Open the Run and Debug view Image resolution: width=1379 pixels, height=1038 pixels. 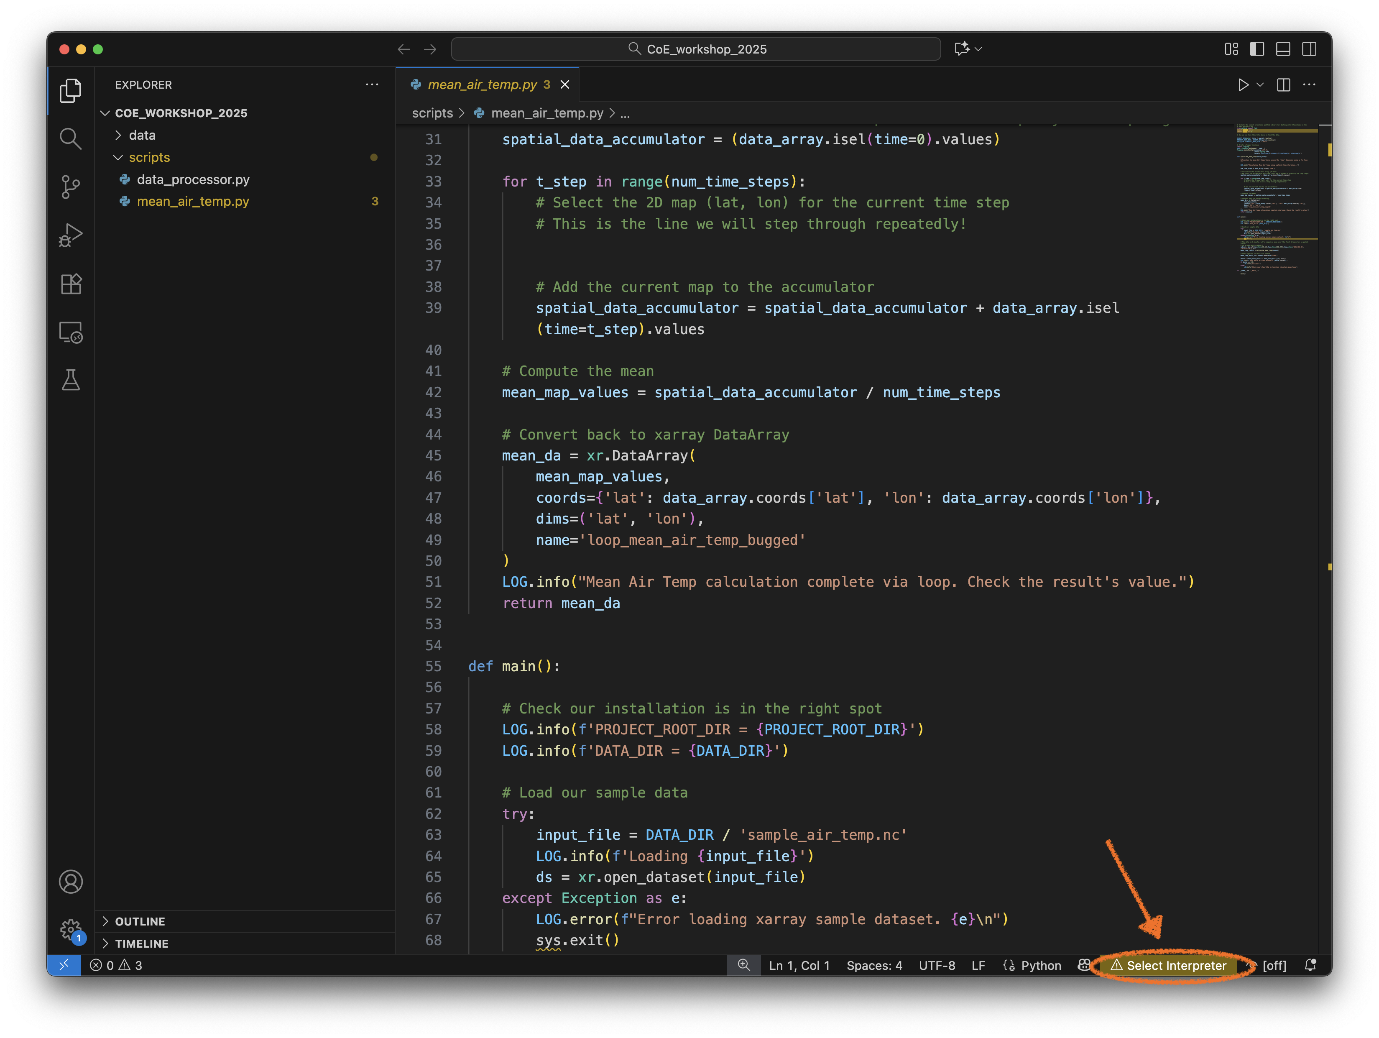tap(70, 235)
